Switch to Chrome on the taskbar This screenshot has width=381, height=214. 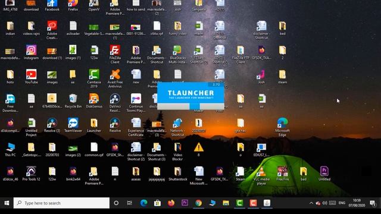pos(198,203)
